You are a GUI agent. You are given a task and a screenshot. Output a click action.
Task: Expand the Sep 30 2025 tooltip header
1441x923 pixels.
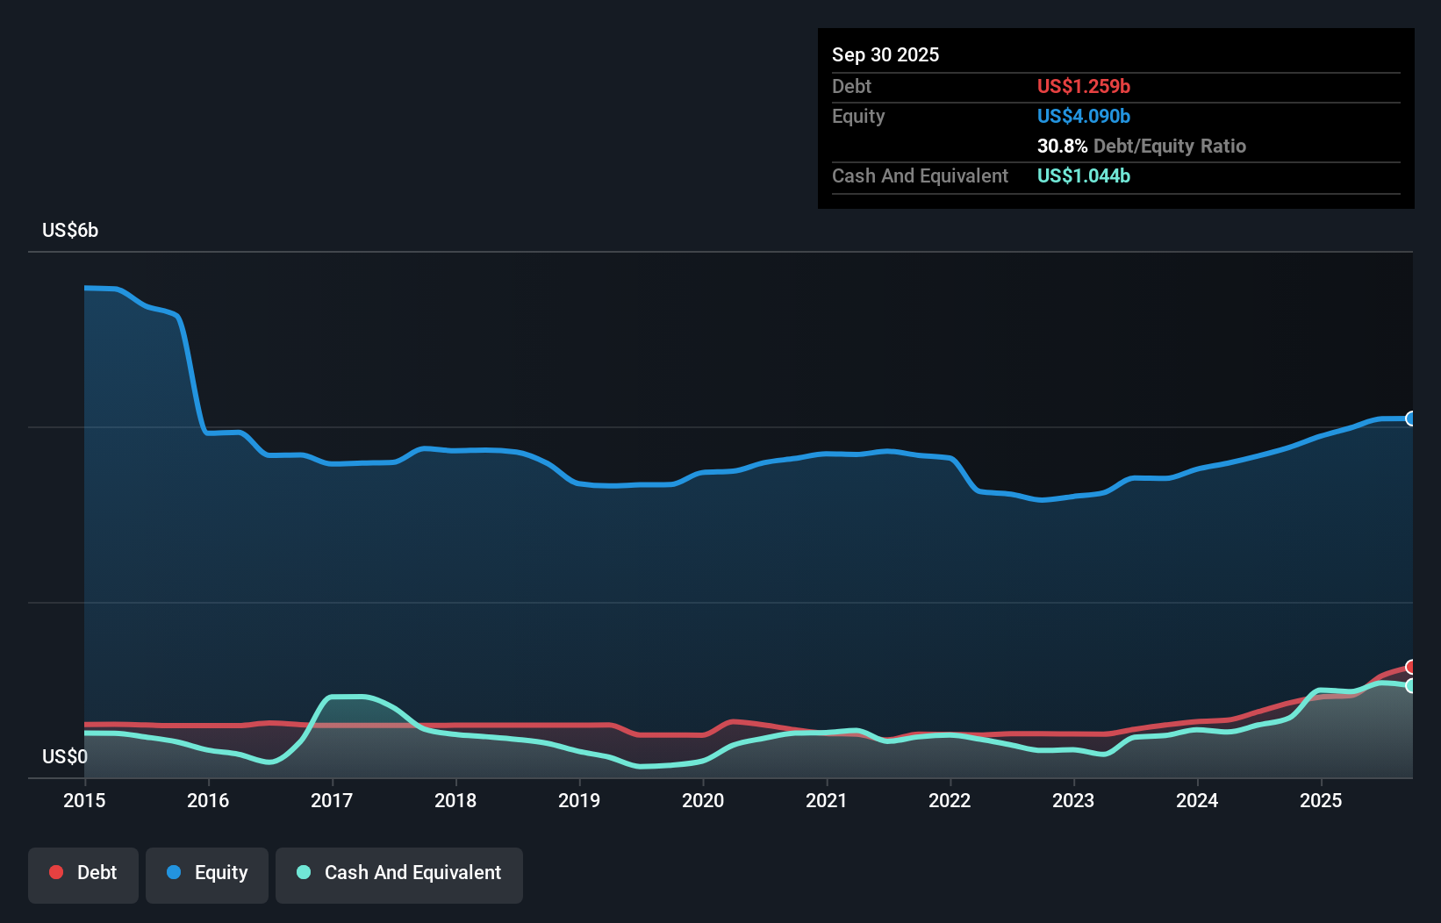(x=885, y=54)
